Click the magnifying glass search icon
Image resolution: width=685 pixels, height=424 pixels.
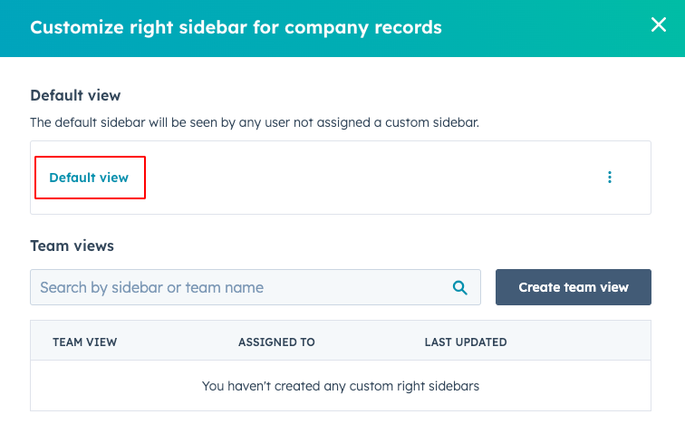point(459,287)
